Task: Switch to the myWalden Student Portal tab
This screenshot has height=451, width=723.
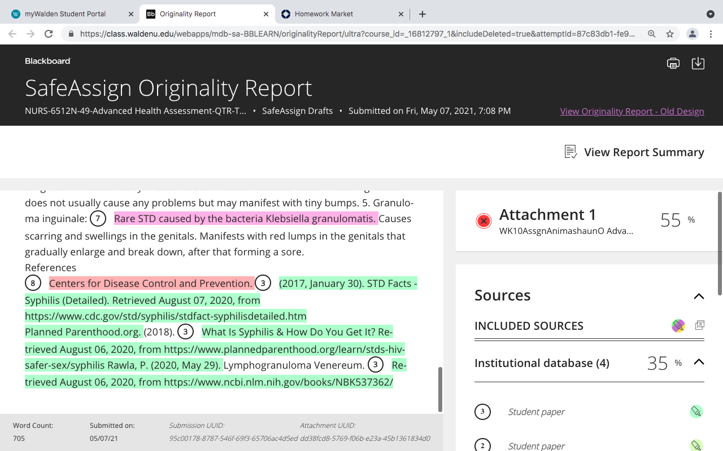Action: coord(72,14)
